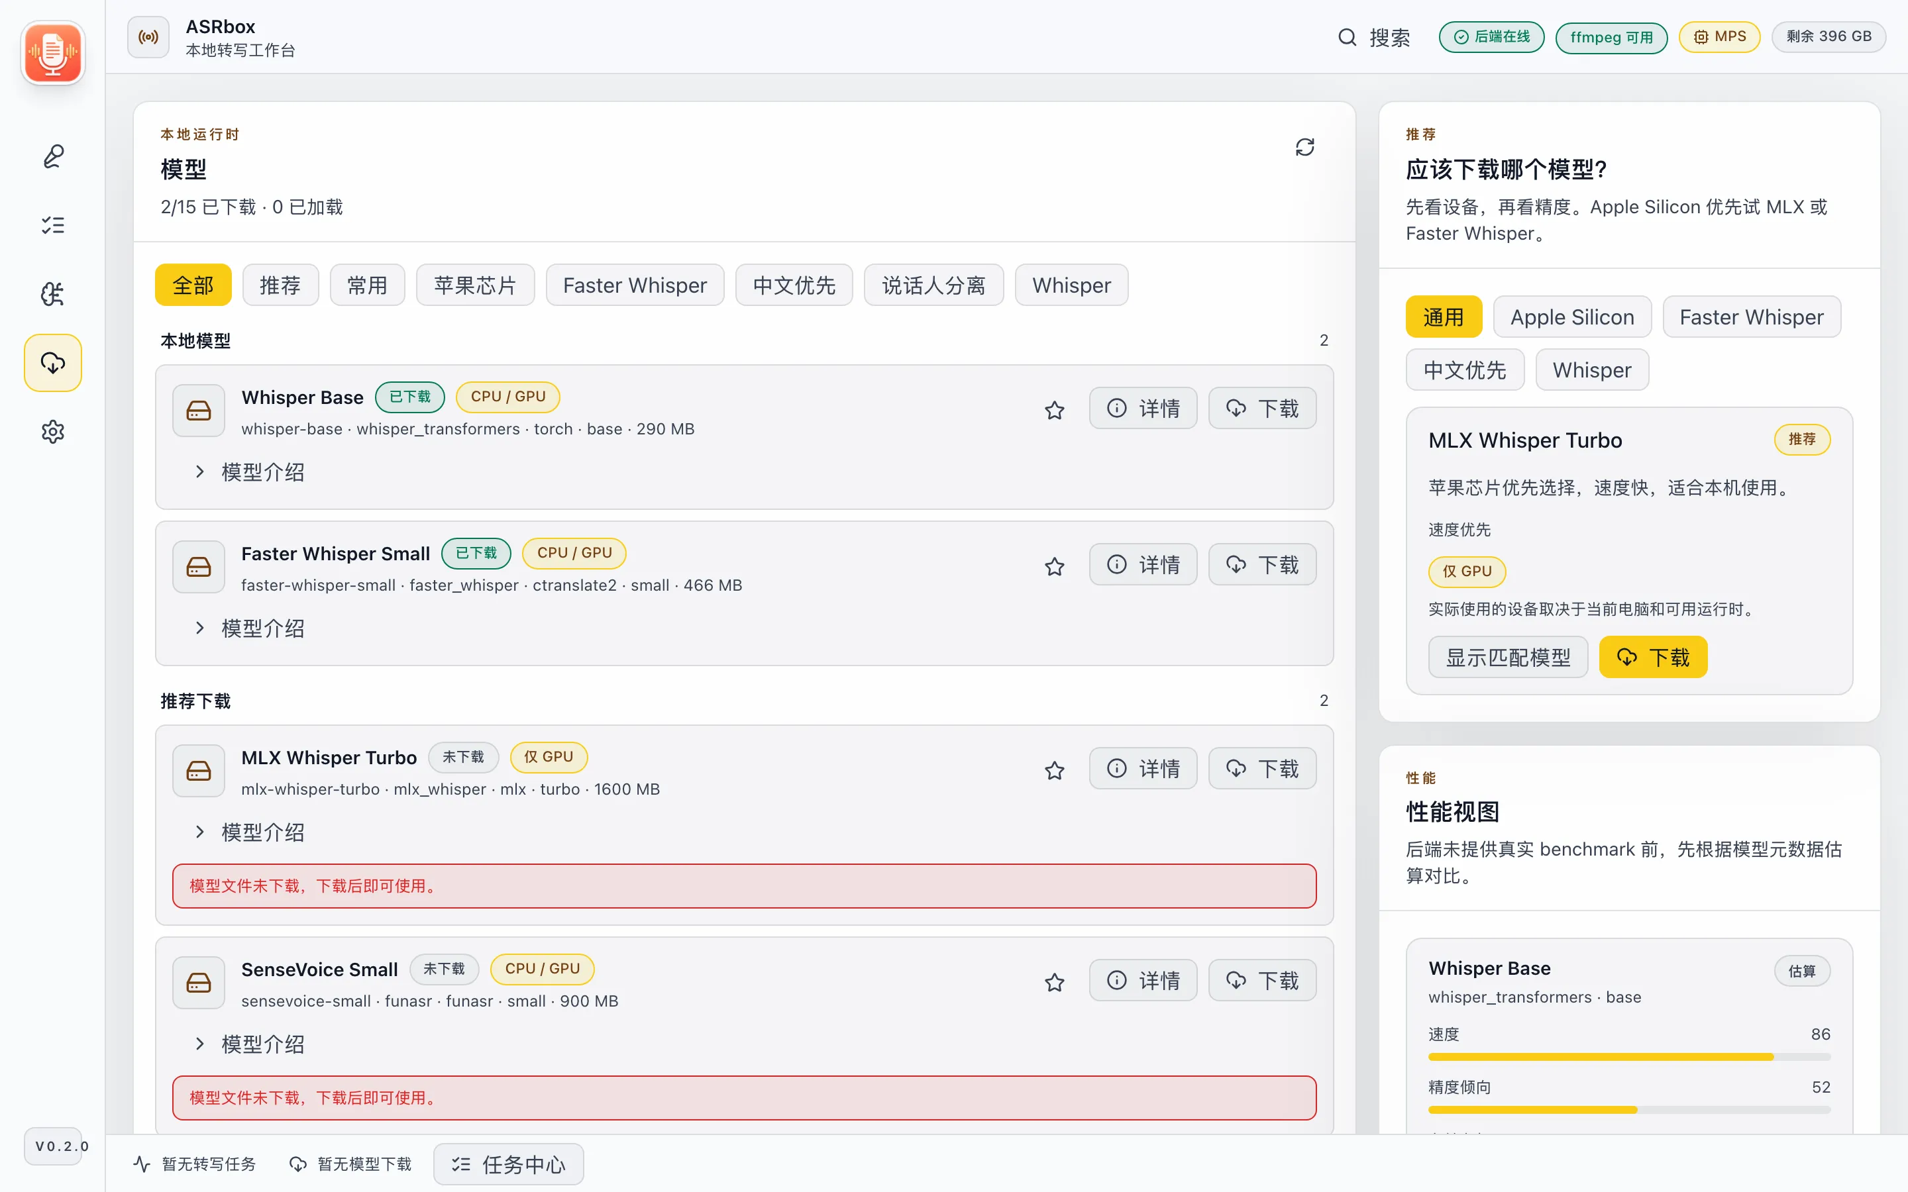The image size is (1908, 1192).
Task: Click the MLX Whisper Turbo drive icon
Action: [x=199, y=770]
